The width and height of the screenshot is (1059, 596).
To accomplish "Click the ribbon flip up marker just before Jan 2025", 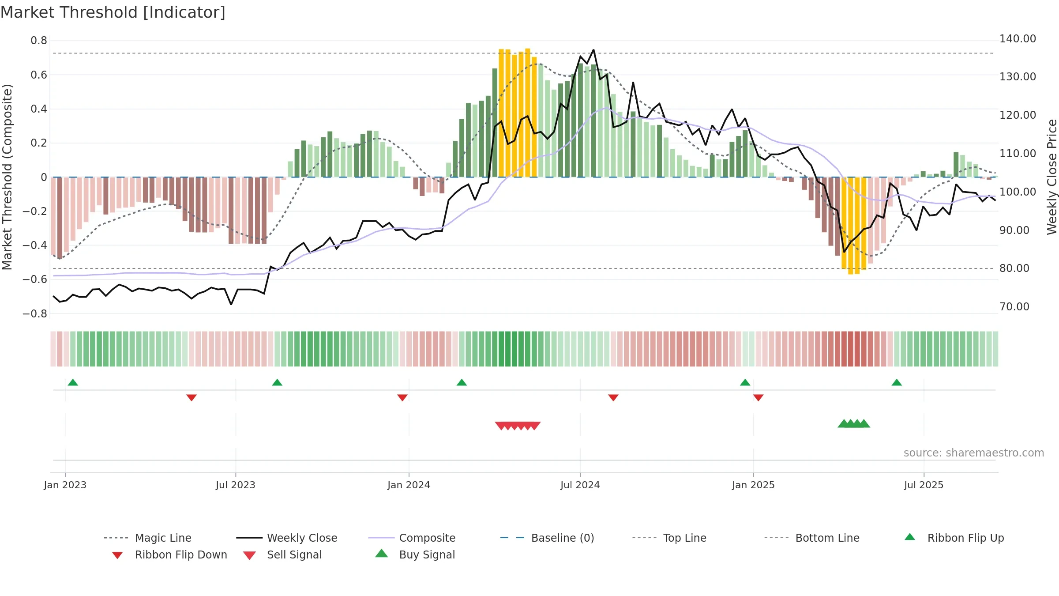I will tap(745, 382).
